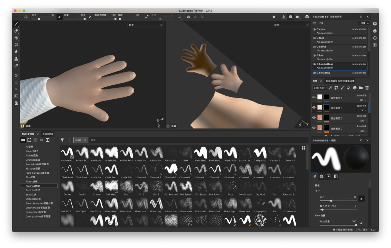Click fill layer 6 pink color swatch
391x248 pixels.
point(320,107)
